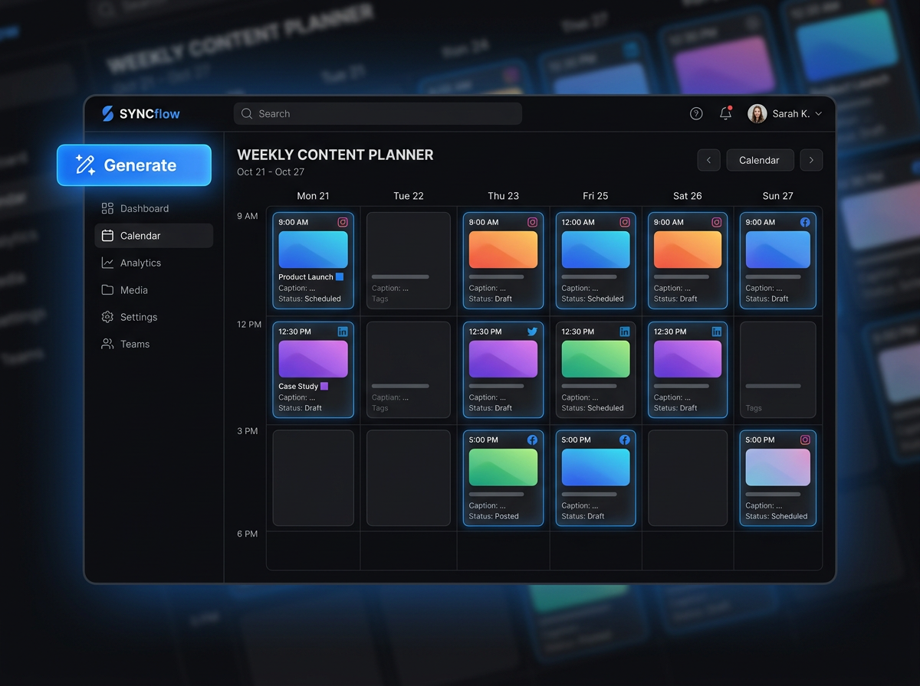Click LinkedIn icon on Sat 26 12:30 PM card
The height and width of the screenshot is (686, 920).
(717, 332)
